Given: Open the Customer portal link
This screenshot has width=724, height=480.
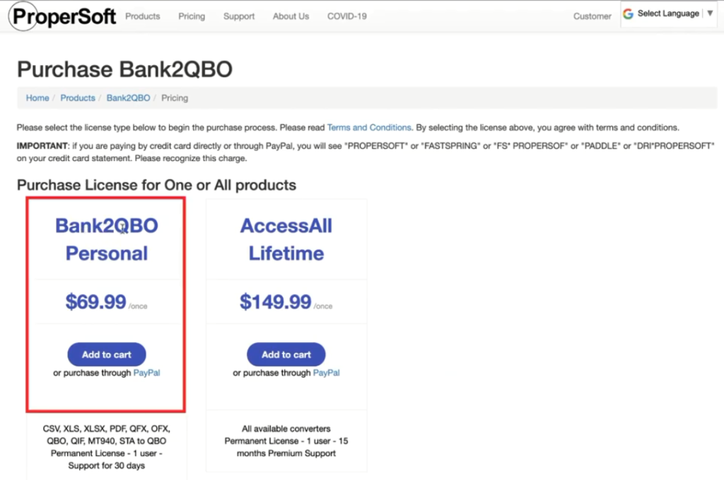Looking at the screenshot, I should point(591,16).
